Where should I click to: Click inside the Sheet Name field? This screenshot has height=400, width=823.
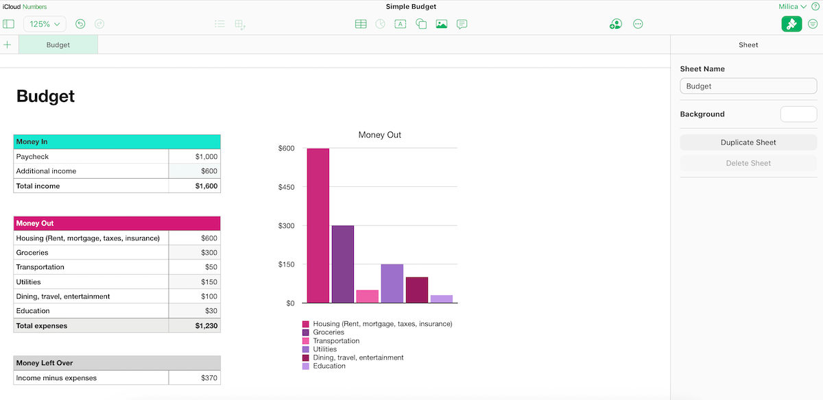click(748, 86)
